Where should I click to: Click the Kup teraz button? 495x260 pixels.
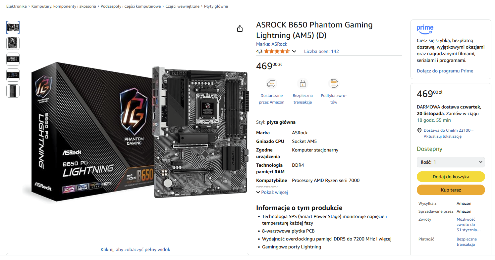coord(451,190)
